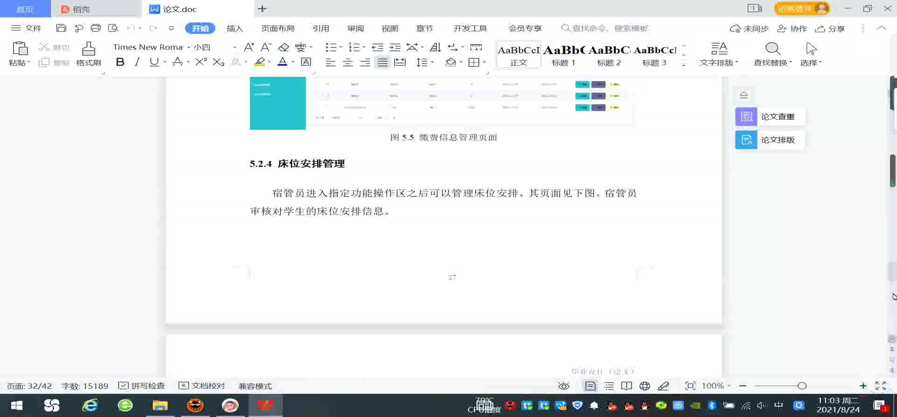This screenshot has width=897, height=417.
Task: Click the Text Layout (文字排版) icon
Action: pyautogui.click(x=719, y=49)
